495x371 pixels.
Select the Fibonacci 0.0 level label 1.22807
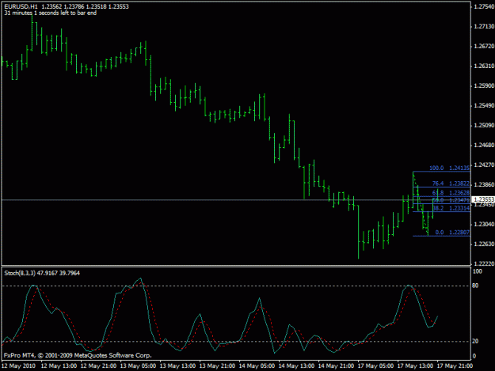tap(452, 233)
